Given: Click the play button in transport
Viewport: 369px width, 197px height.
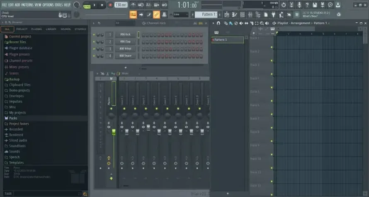Looking at the screenshot, I should (x=95, y=5).
